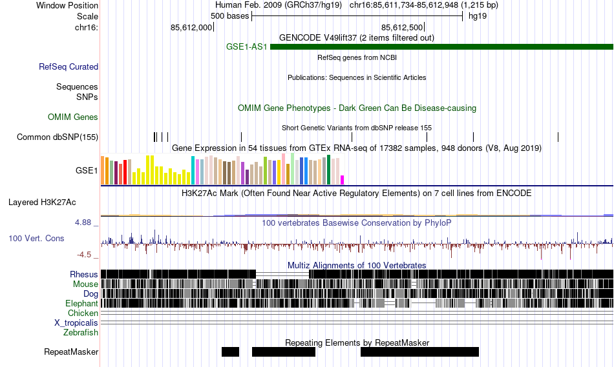Select the longest RepeatMasker block

pyautogui.click(x=419, y=352)
